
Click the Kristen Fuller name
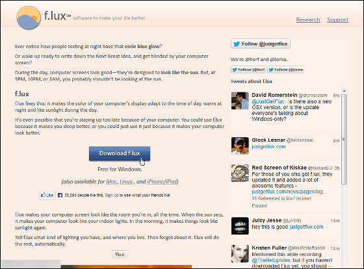[269, 248]
